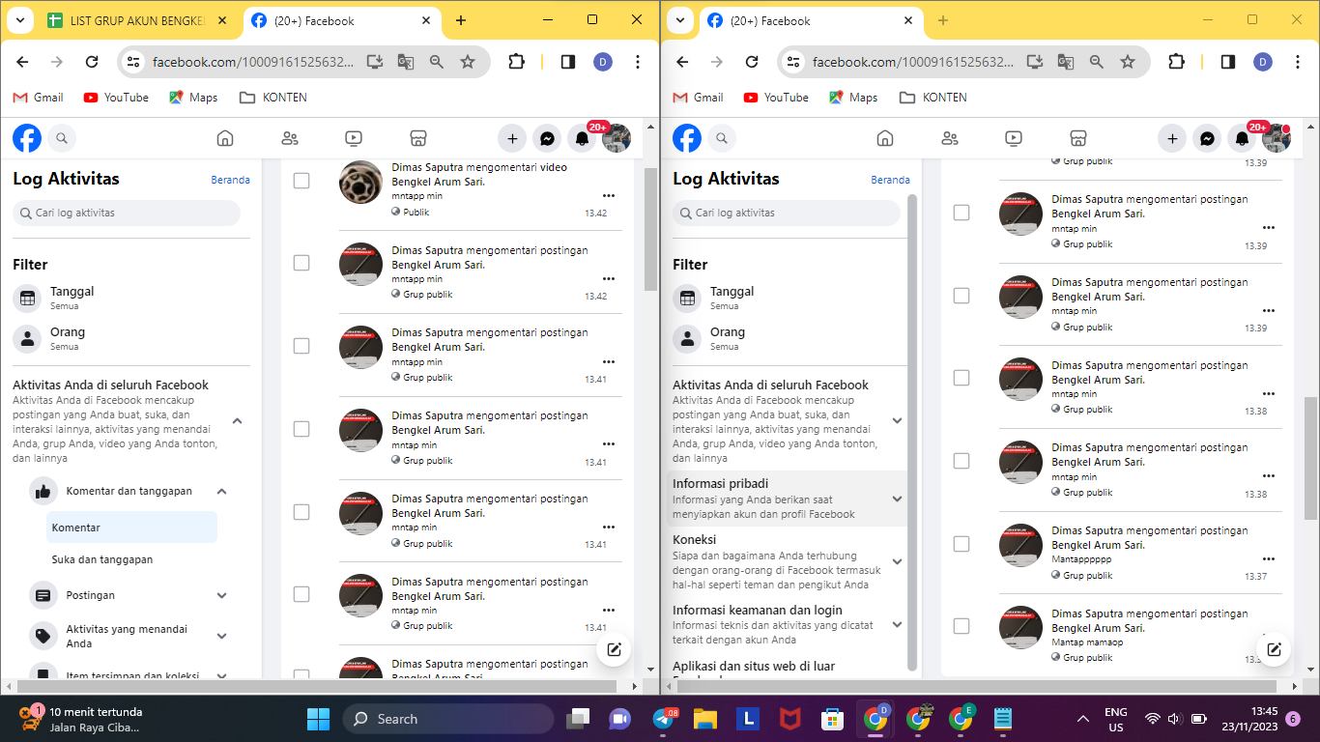Image resolution: width=1320 pixels, height=742 pixels.
Task: Open tab search dropdown in left Chrome window
Action: [20, 20]
